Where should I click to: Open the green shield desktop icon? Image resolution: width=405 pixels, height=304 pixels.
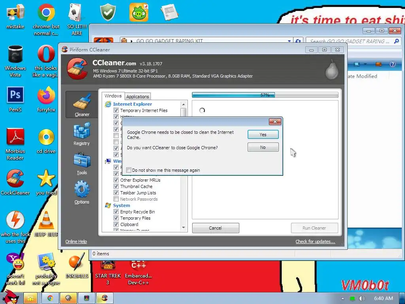108,12
